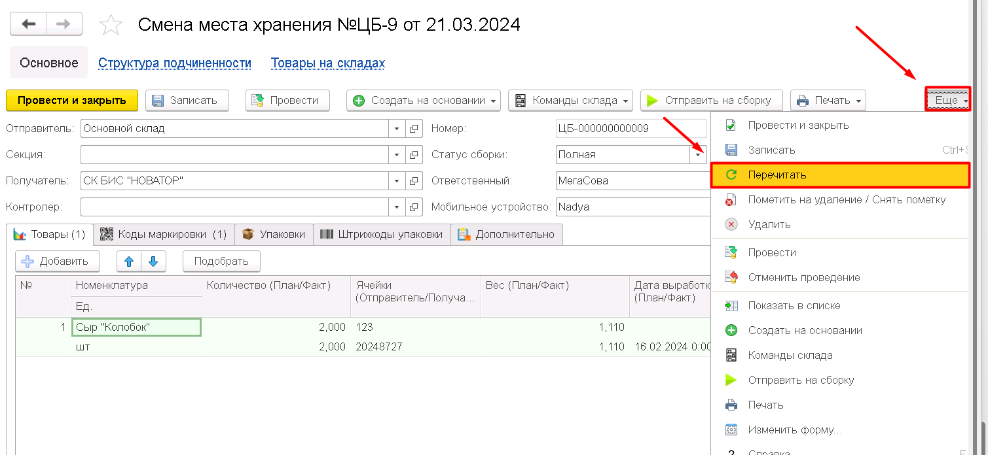Viewport: 988px width, 455px height.
Task: Toggle the Еще menu button
Action: click(x=947, y=100)
